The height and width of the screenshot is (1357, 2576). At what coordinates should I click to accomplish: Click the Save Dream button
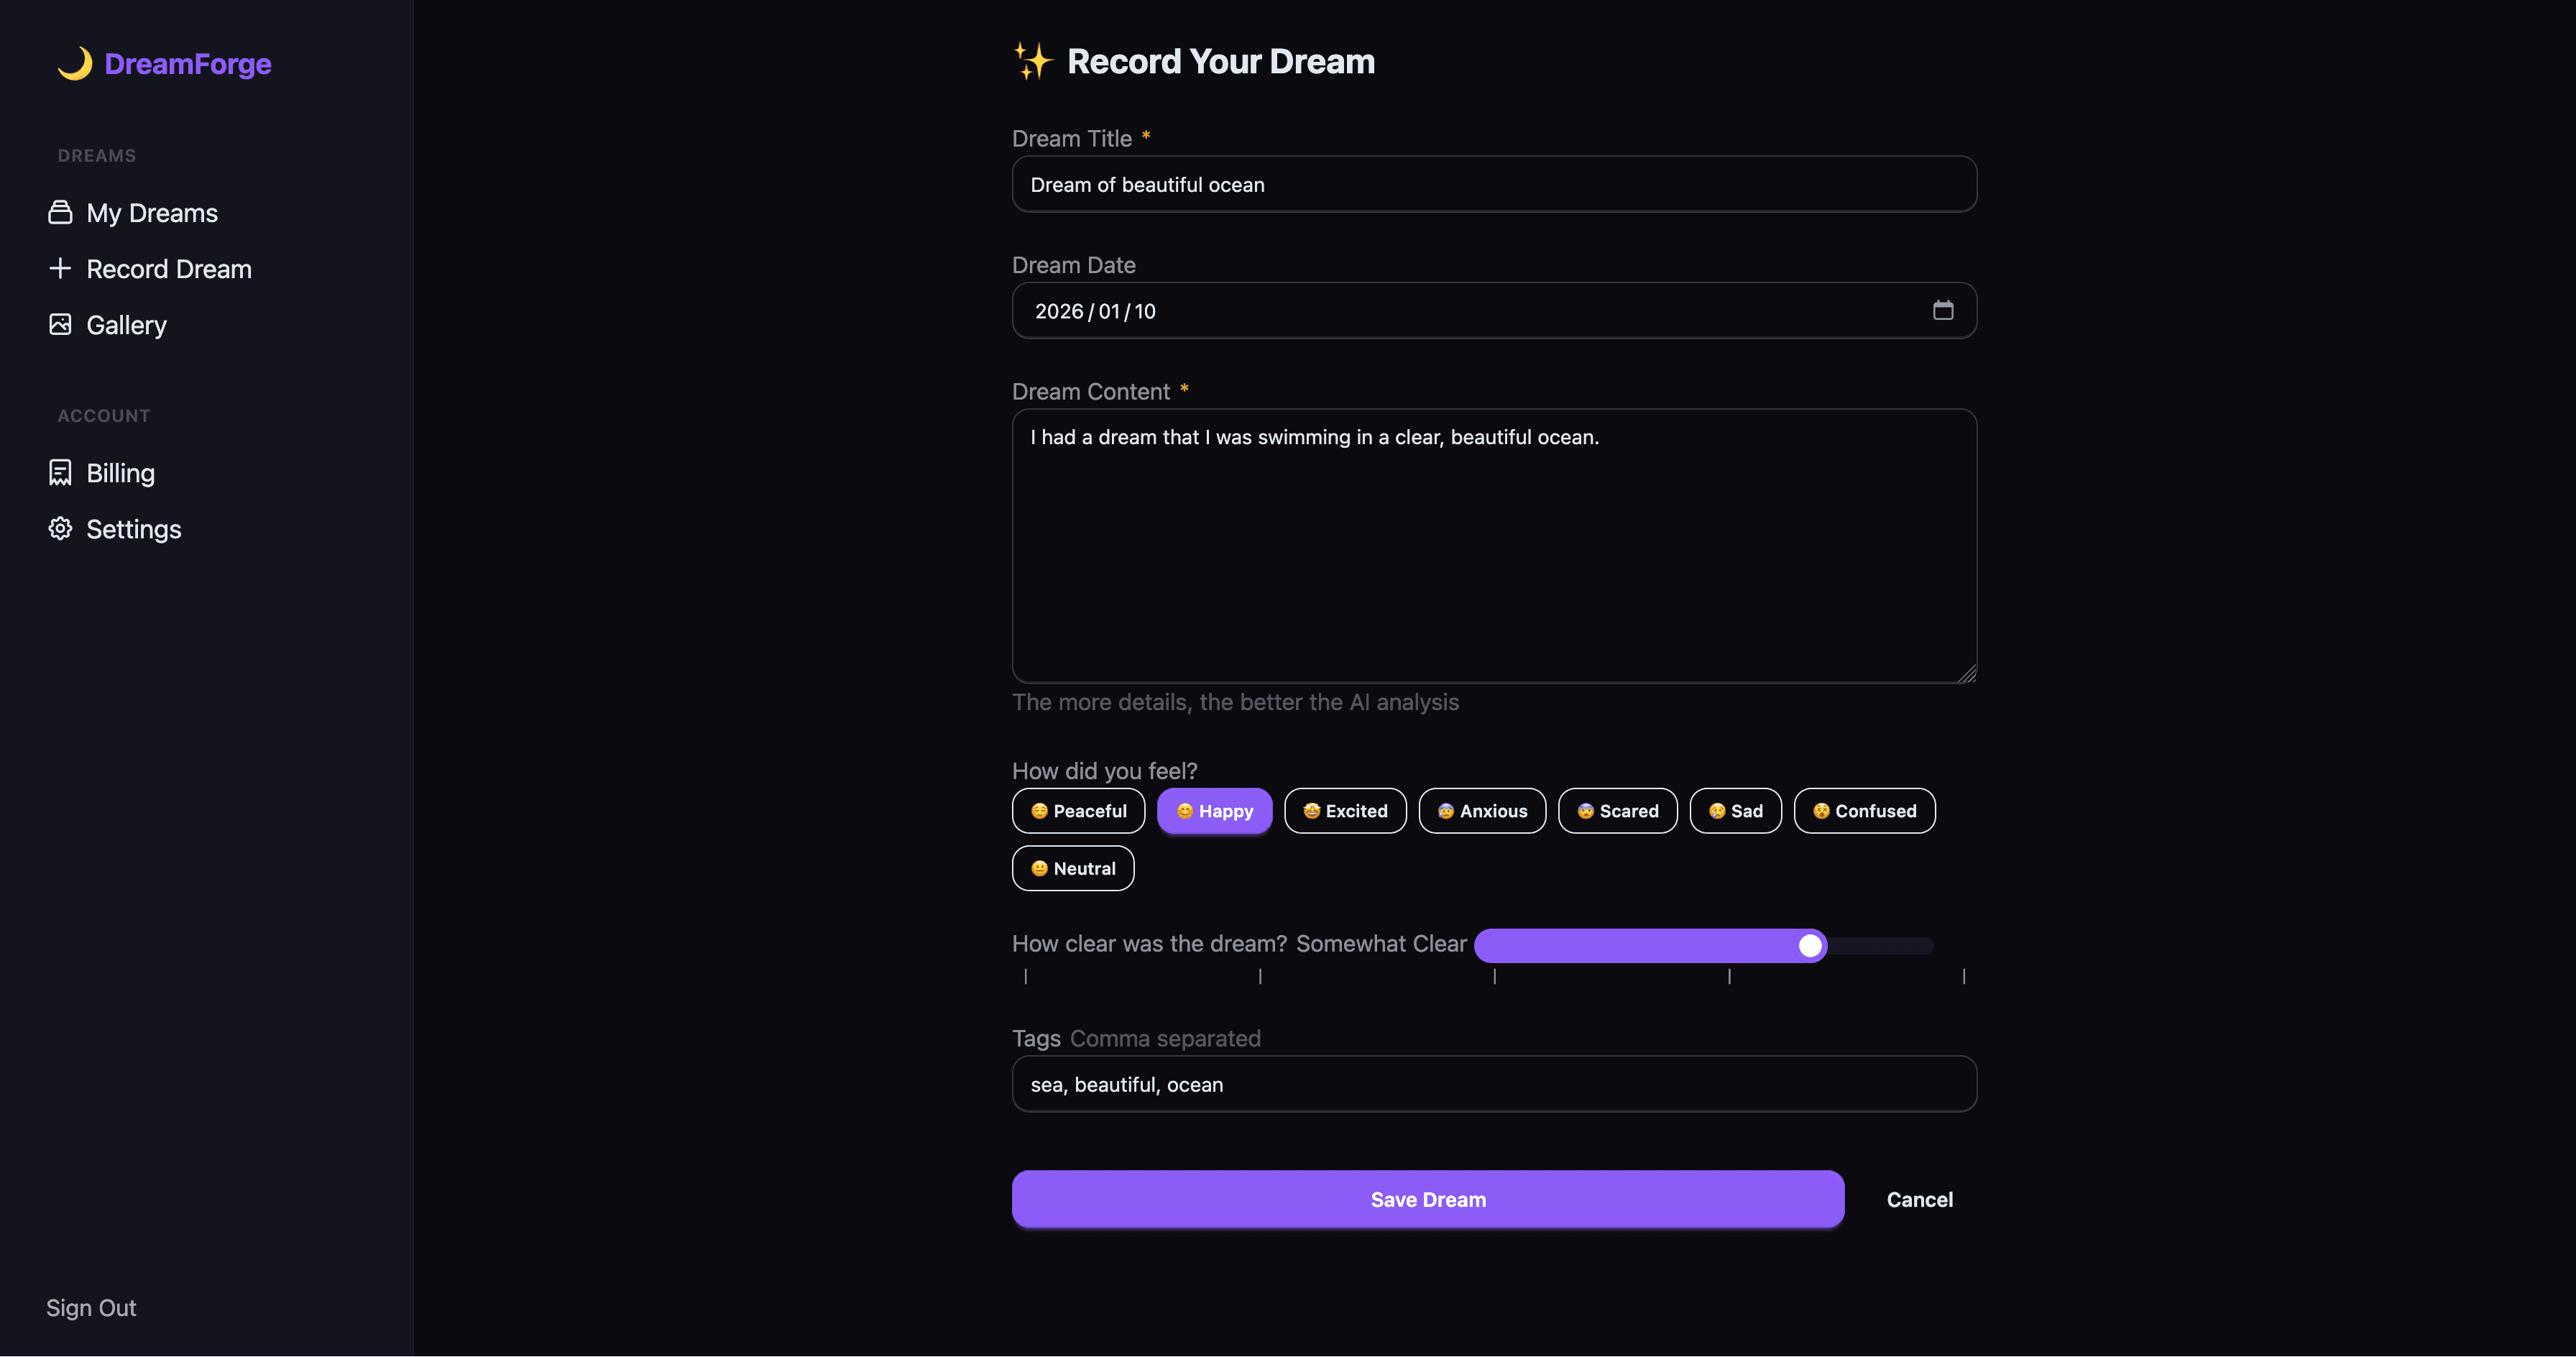pyautogui.click(x=1427, y=1199)
